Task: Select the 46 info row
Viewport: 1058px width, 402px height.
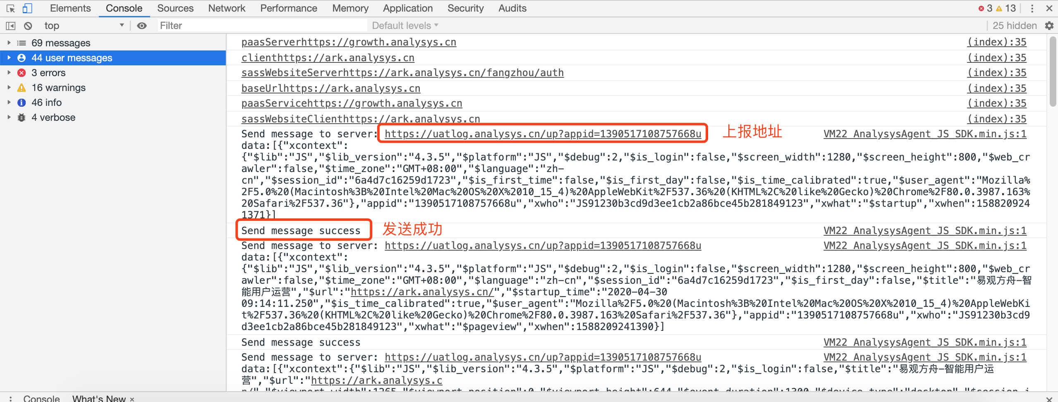Action: point(113,103)
